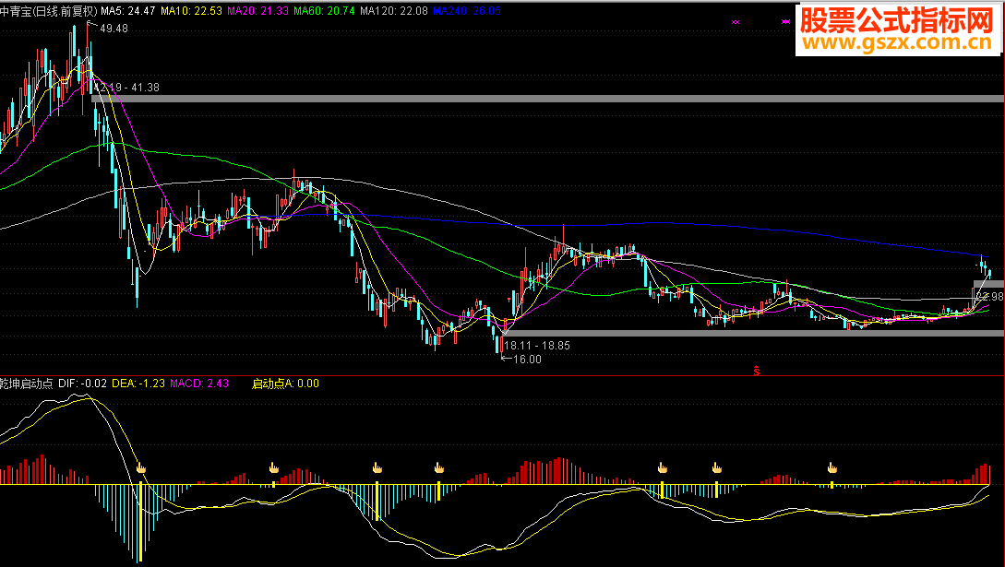1005x567 pixels.
Task: Select the stock title 中青宝(日线.前复权)
Action: [x=49, y=11]
